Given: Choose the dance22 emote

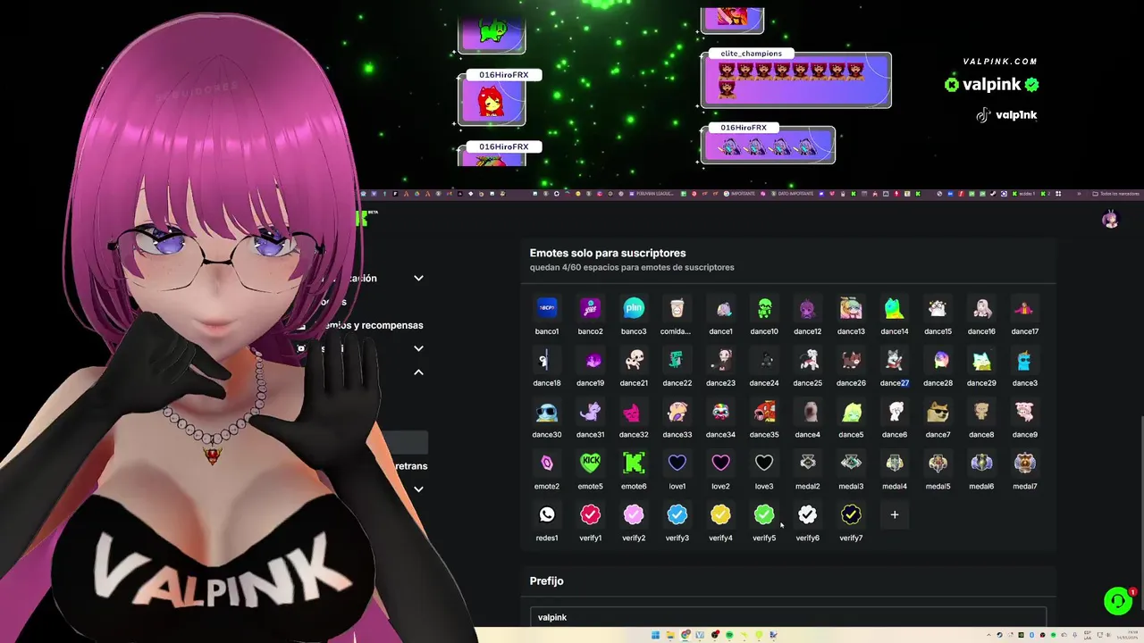Looking at the screenshot, I should [x=677, y=361].
